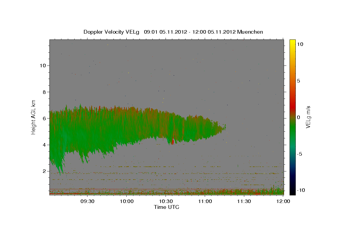Click the 'Muenchen' location text in title
351x234 pixels.
(250, 32)
